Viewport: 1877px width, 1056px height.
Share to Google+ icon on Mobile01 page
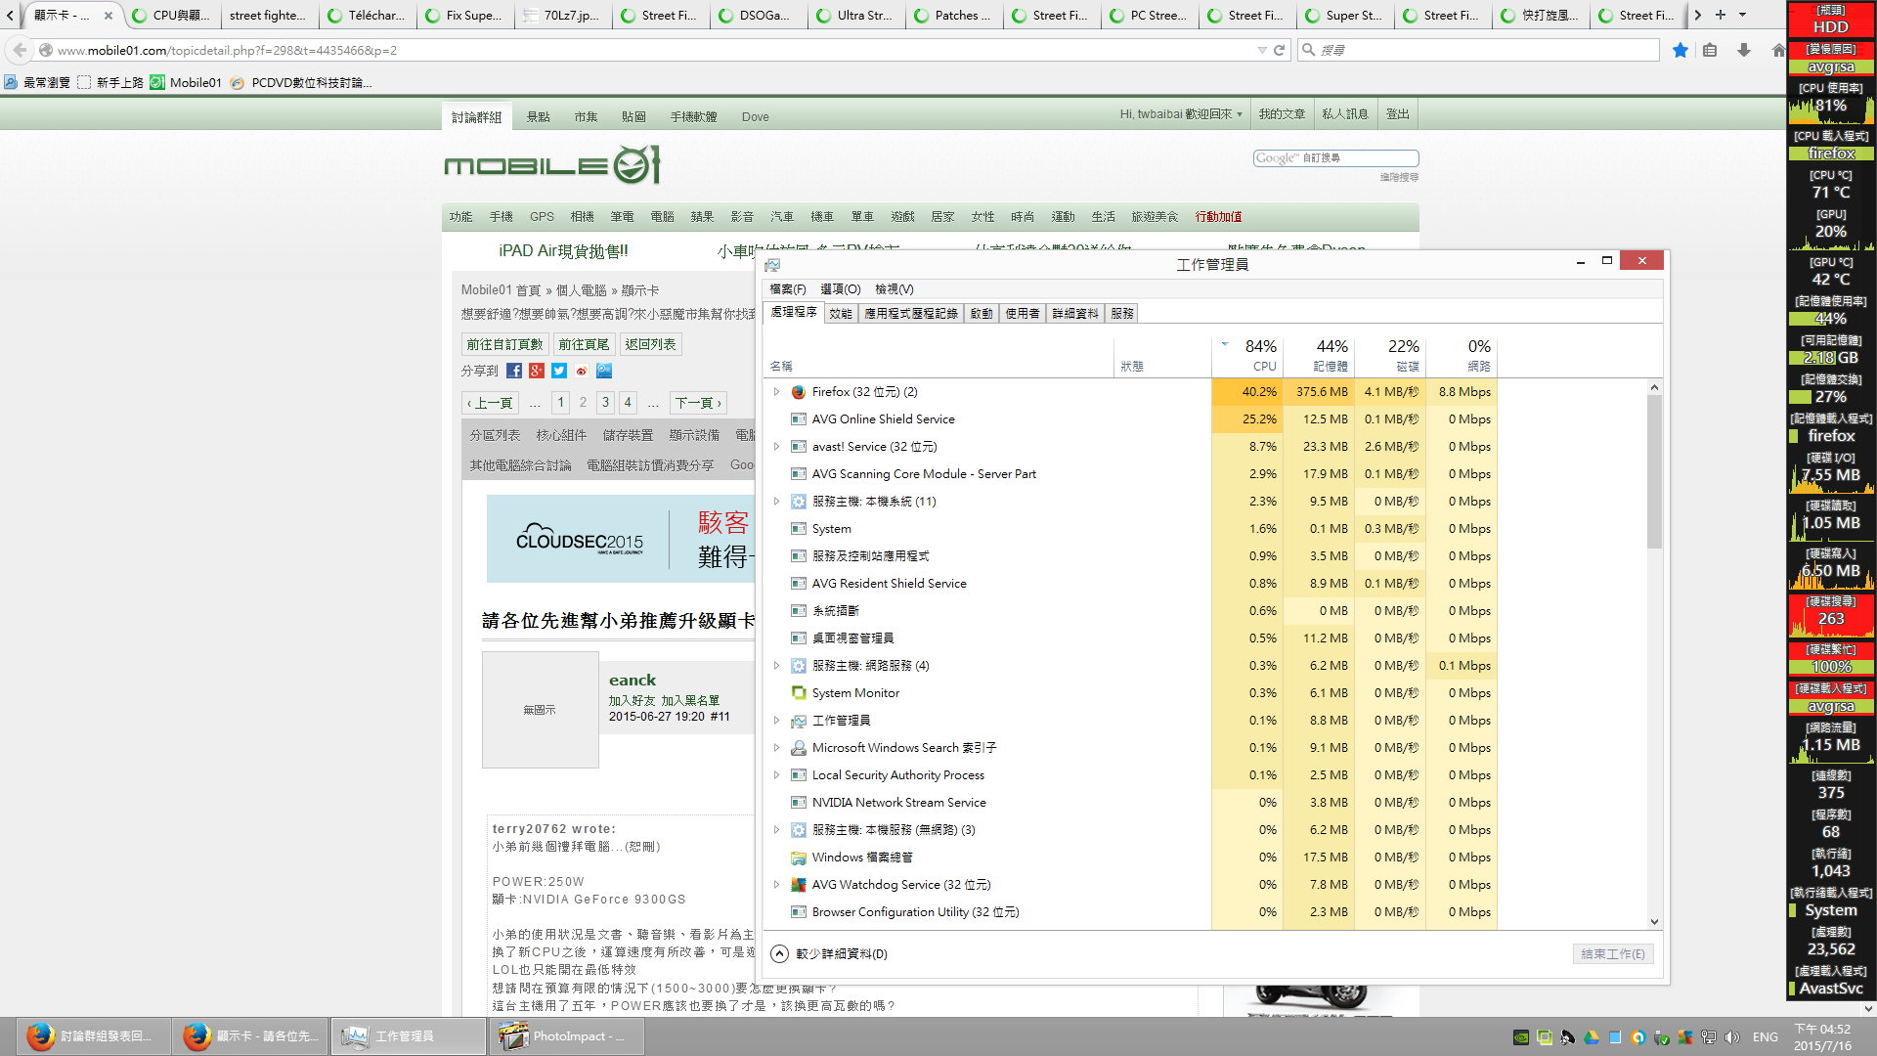pyautogui.click(x=537, y=371)
